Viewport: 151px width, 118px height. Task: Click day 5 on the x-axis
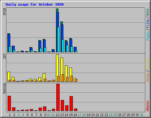tap(27, 115)
